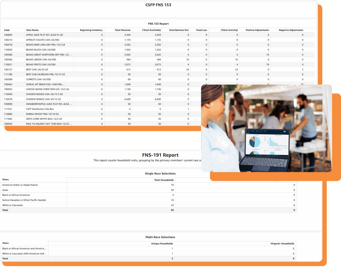Image resolution: width=341 pixels, height=267 pixels.
Task: Click item code '110020'
Action: [x=8, y=50]
